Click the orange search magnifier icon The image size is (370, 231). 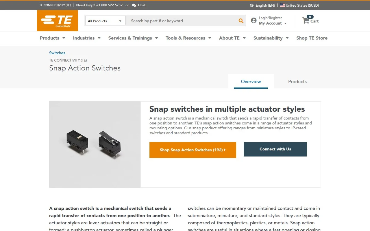(241, 21)
